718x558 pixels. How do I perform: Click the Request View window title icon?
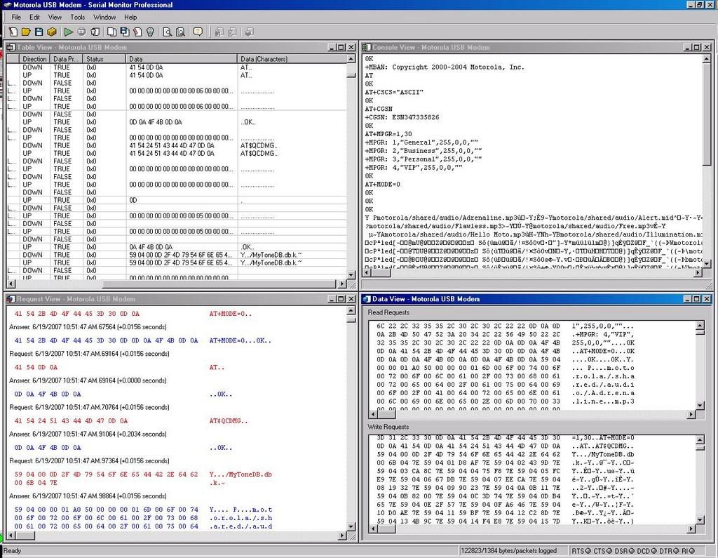pyautogui.click(x=11, y=299)
